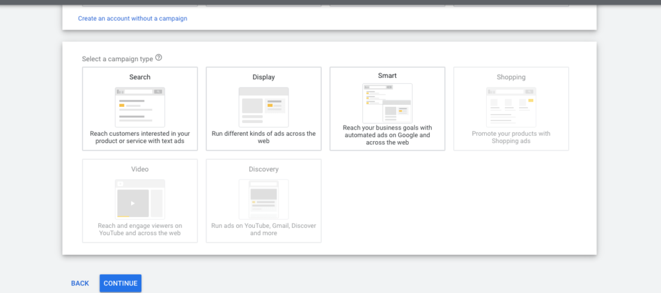
Task: Select the Search campaign type card
Action: [140, 109]
